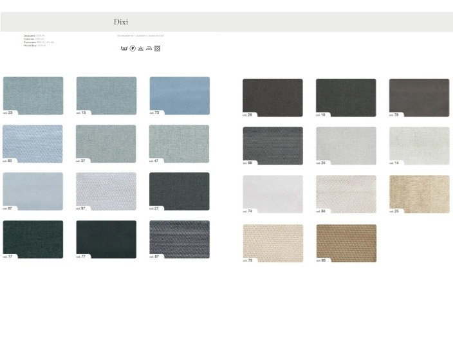Viewport: 453px width, 342px height.
Task: Pick fabric swatch col. 37
Action: [x=106, y=143]
